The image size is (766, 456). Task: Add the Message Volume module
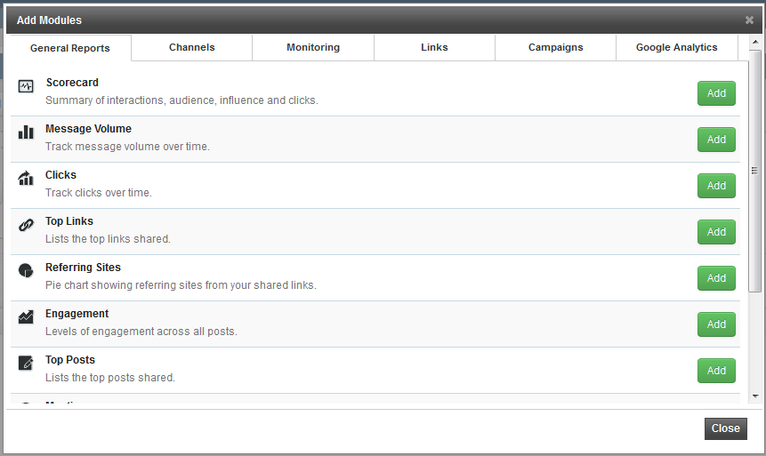[x=716, y=140]
